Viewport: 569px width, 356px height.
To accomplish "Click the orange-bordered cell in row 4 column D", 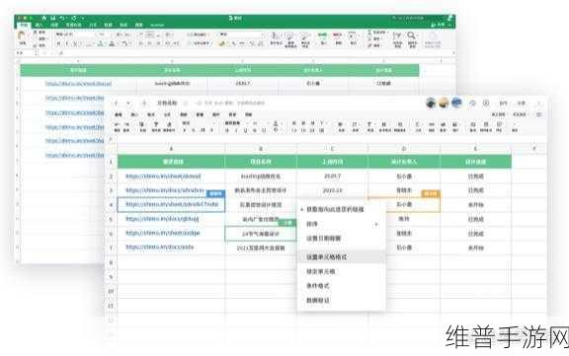I will click(x=403, y=204).
